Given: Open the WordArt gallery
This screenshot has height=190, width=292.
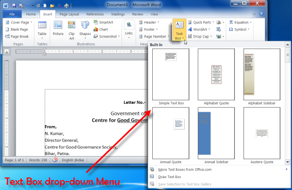Looking at the screenshot, I should pyautogui.click(x=199, y=29).
